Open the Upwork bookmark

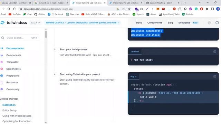coord(138,14)
